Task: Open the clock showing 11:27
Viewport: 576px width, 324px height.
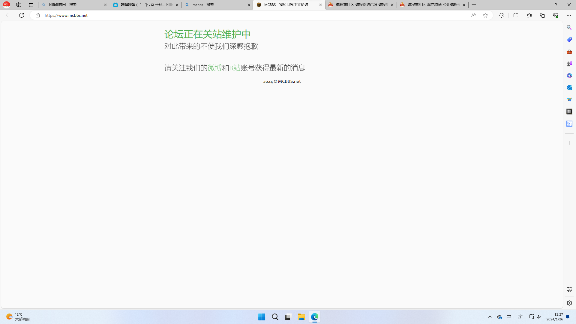Action: 555,317
